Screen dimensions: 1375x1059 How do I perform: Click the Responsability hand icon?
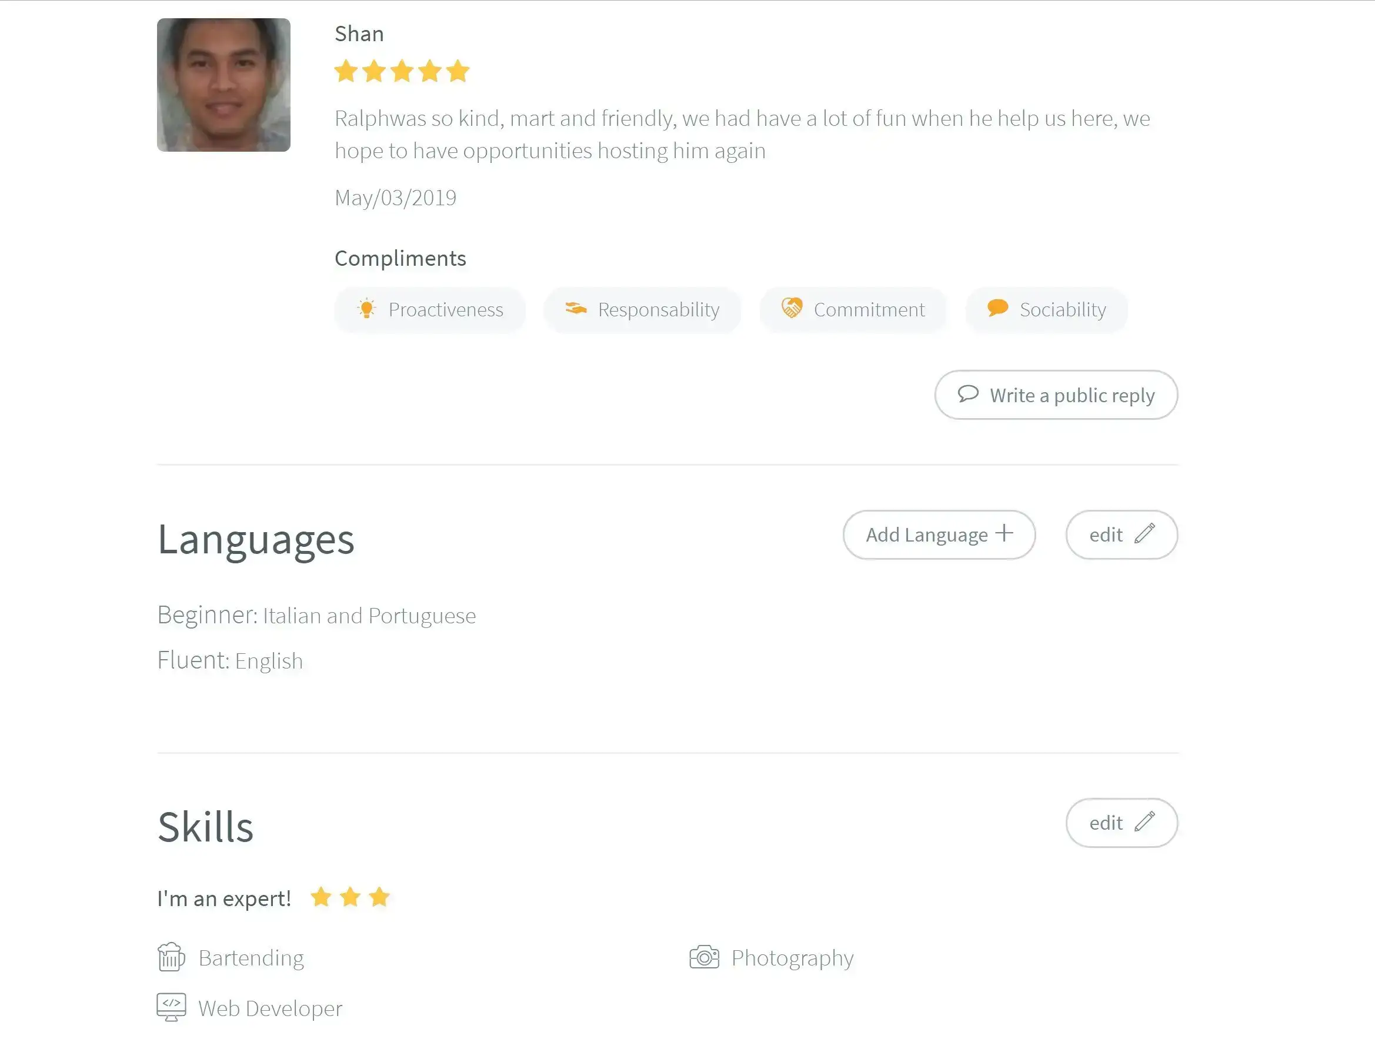pos(575,308)
